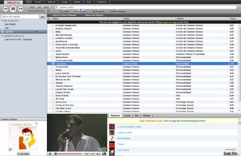Click the thumbnail beside the 'Transa' release
241x156 pixels.
[112, 144]
